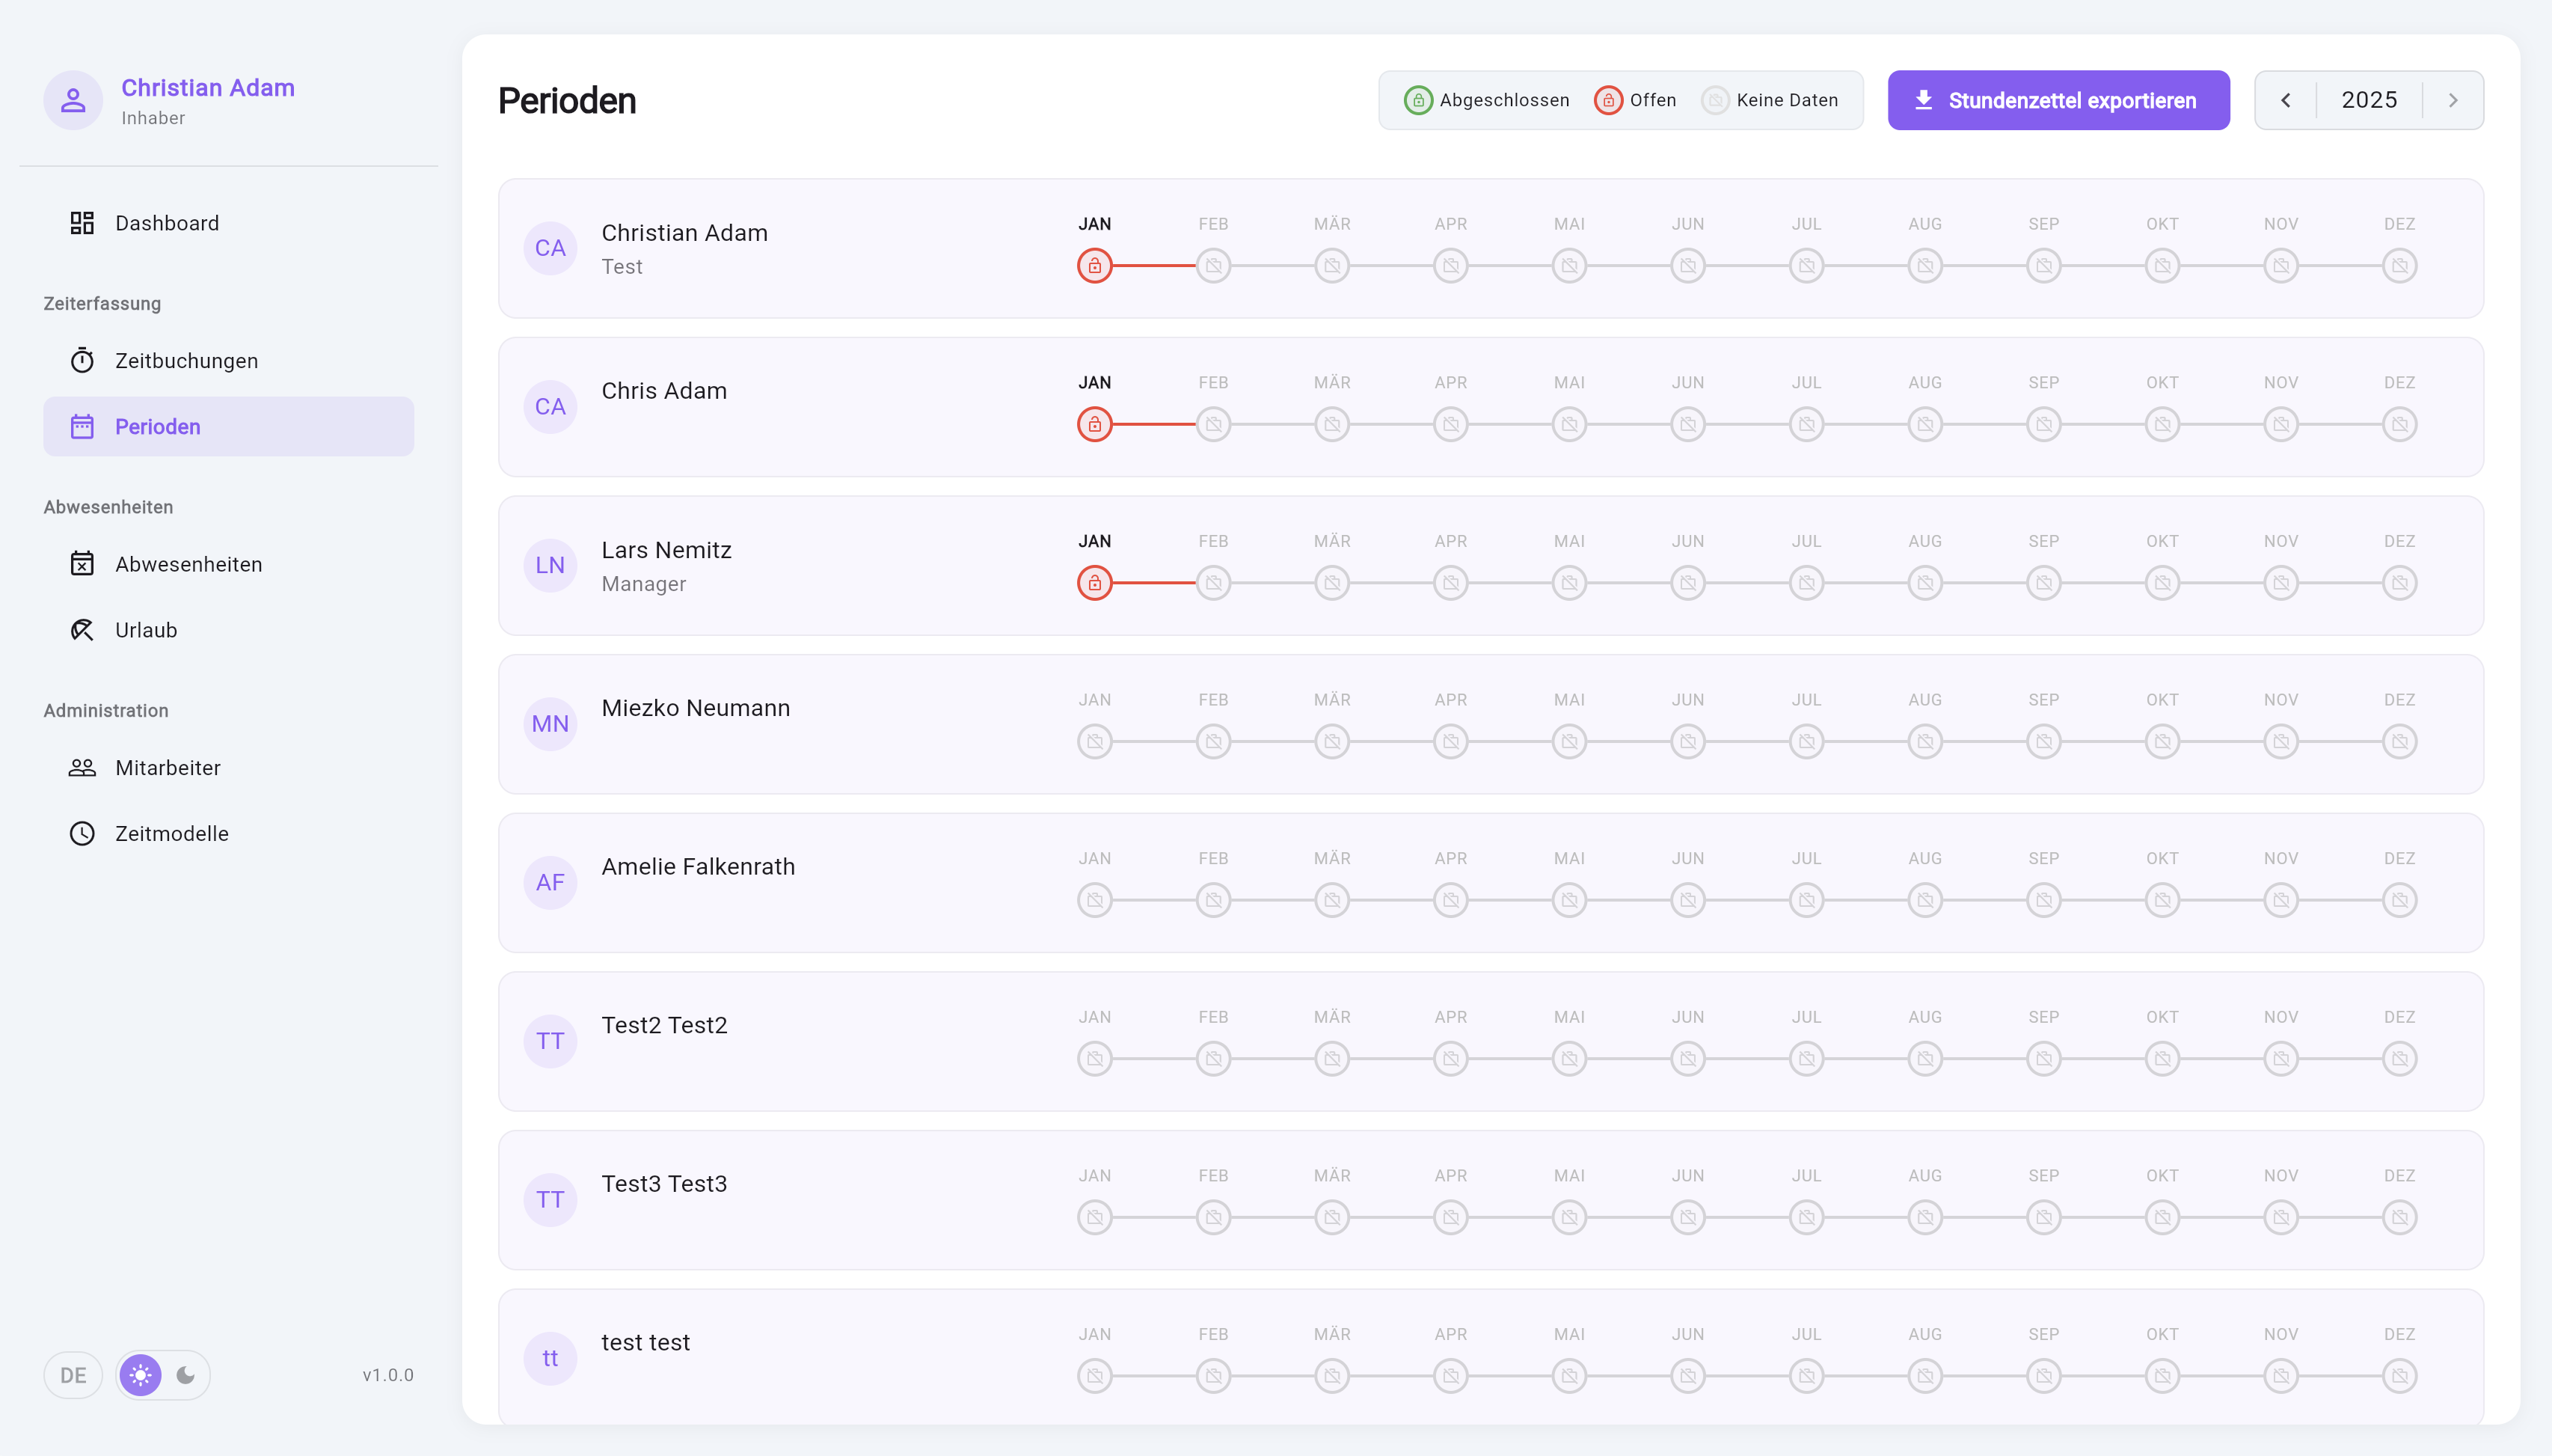Open the Zeitmodelle menu item

point(172,833)
